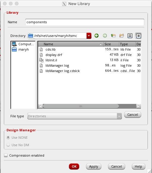Open the maryh folder shortcut
The width and height of the screenshot is (152, 173).
[21, 49]
